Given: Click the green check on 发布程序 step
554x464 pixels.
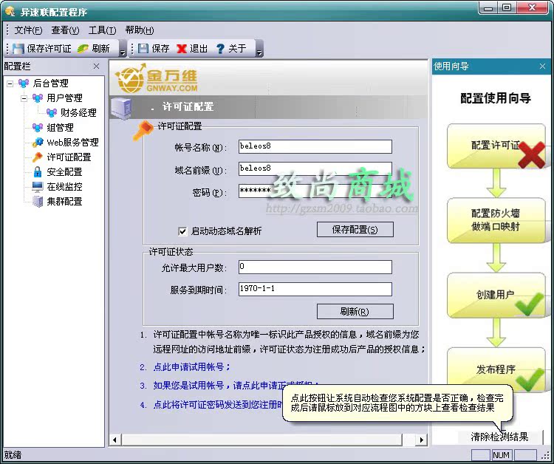Looking at the screenshot, I should coord(529,379).
